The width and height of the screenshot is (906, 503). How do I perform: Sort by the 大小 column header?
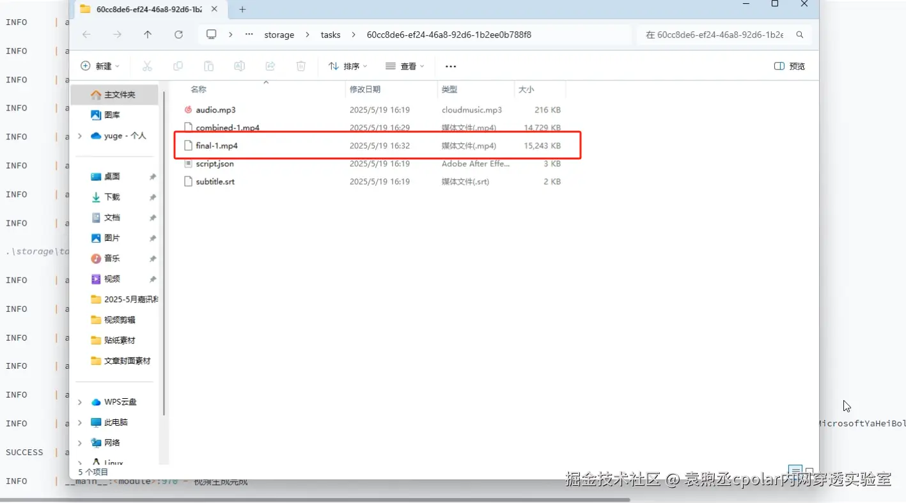pyautogui.click(x=526, y=89)
